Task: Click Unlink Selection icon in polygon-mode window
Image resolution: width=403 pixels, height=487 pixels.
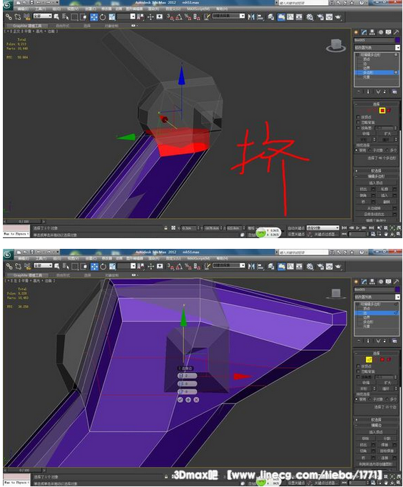Action: pos(18,17)
